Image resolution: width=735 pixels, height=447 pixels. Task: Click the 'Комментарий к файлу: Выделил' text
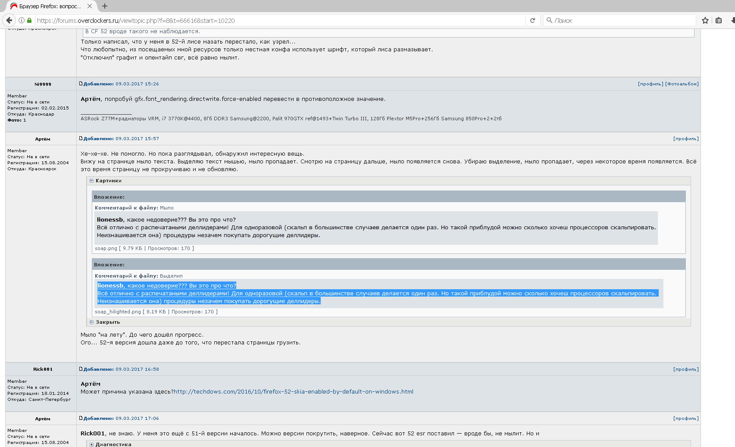tap(139, 276)
